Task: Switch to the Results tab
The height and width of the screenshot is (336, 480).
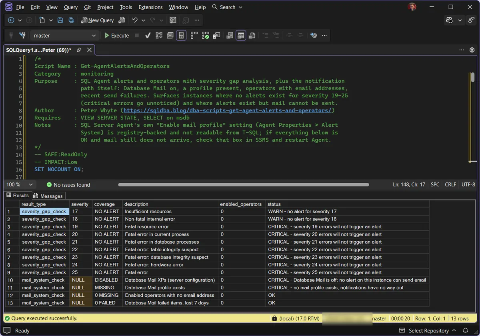Action: (18, 196)
